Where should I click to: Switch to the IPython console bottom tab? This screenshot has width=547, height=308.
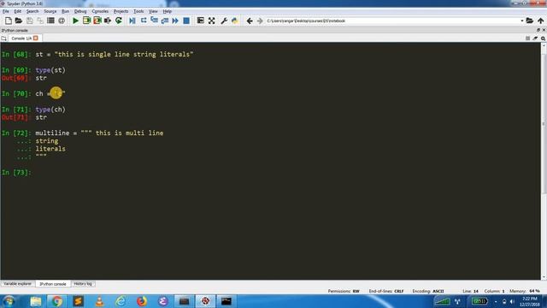(x=53, y=284)
